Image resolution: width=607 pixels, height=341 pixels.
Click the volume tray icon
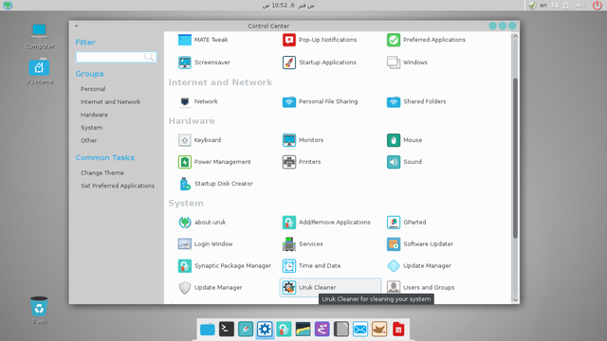coord(579,5)
